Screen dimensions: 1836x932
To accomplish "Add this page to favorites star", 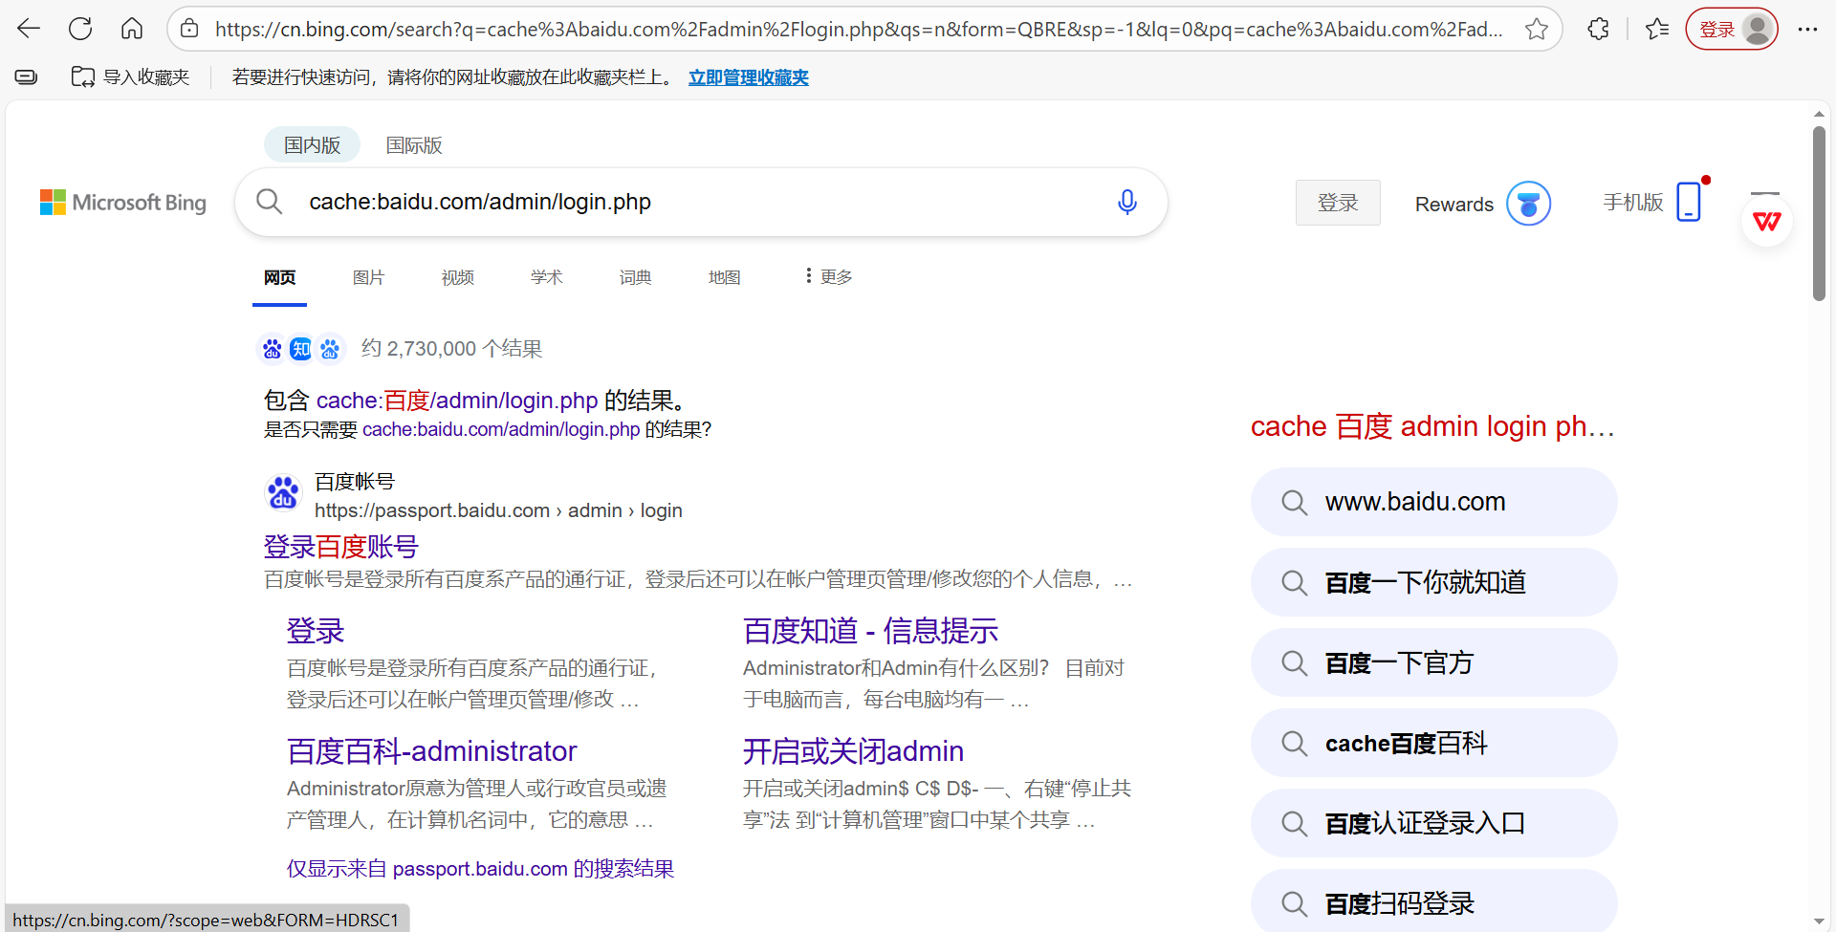I will (1537, 29).
